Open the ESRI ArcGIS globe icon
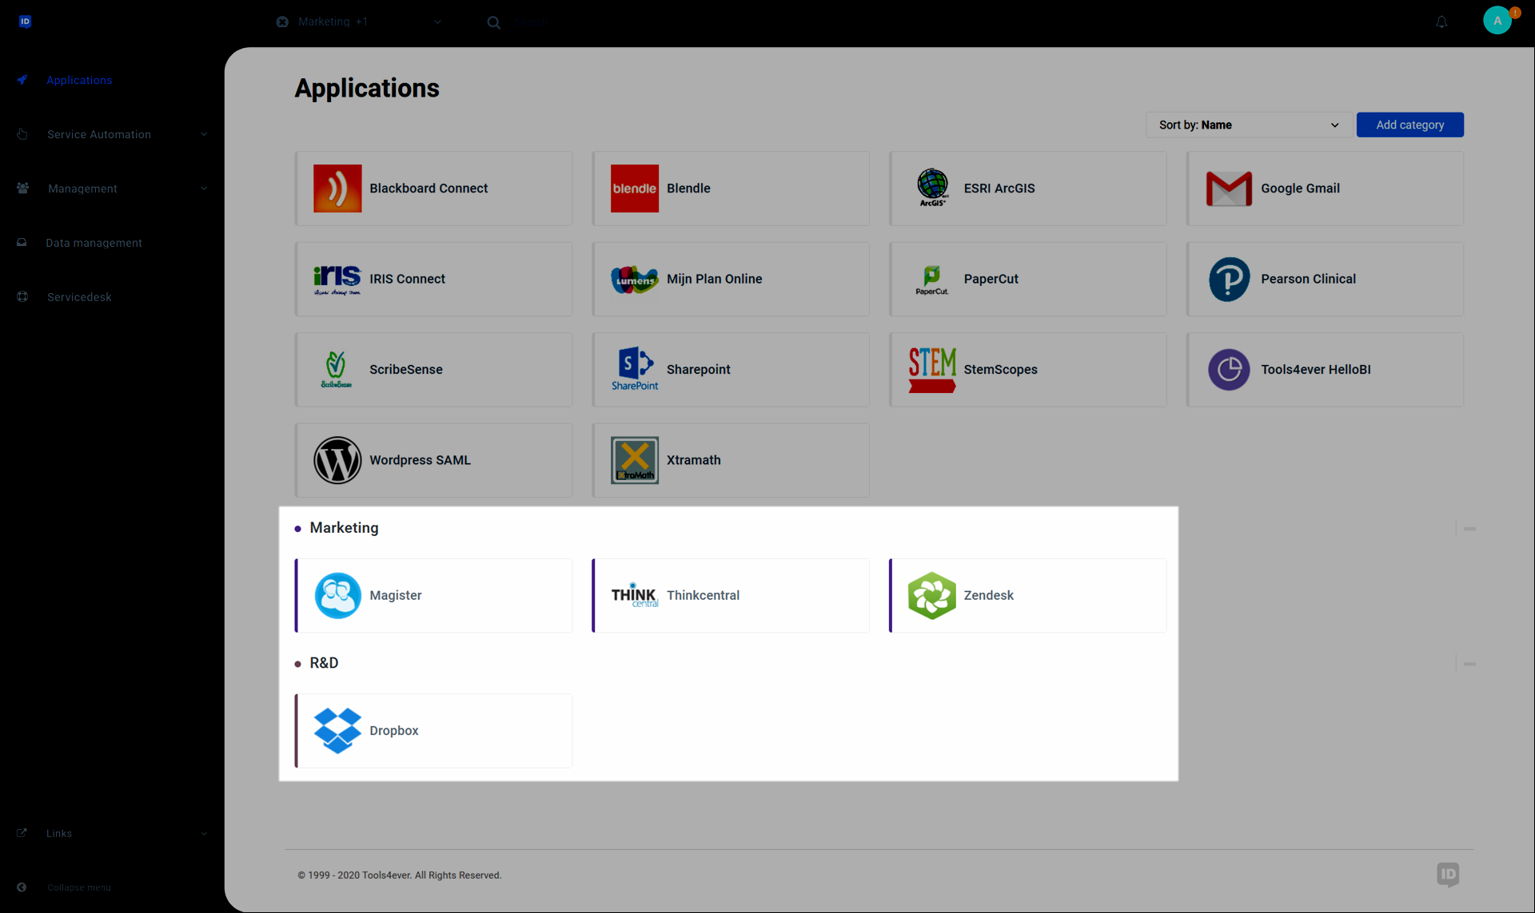Viewport: 1535px width, 913px height. 932,189
